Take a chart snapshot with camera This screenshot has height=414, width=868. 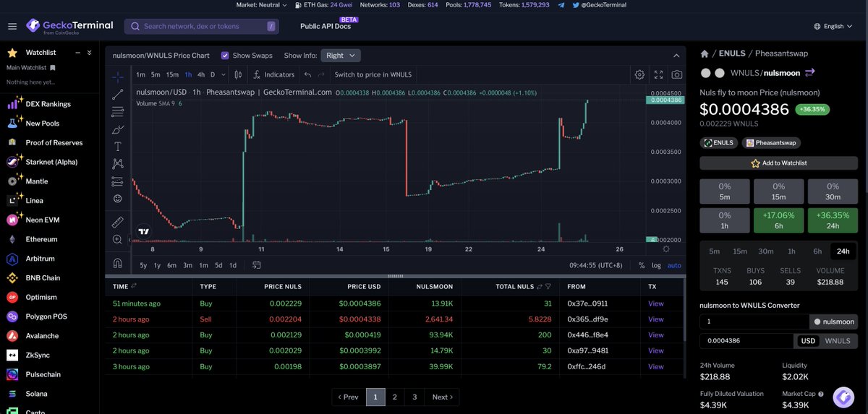point(676,74)
